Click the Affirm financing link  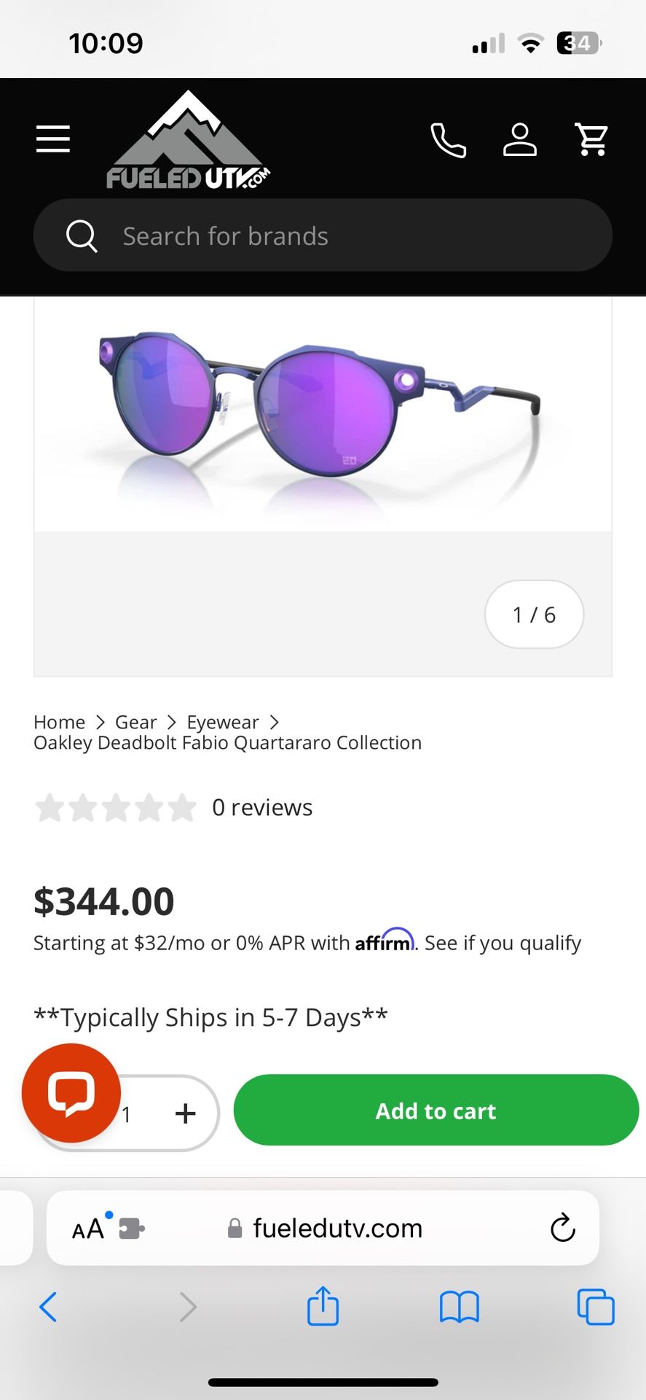(x=503, y=943)
